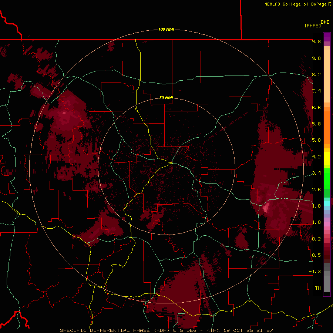This screenshot has height=333, width=333.
Task: Click the 5.0 value on the legend
Action: [x=316, y=140]
